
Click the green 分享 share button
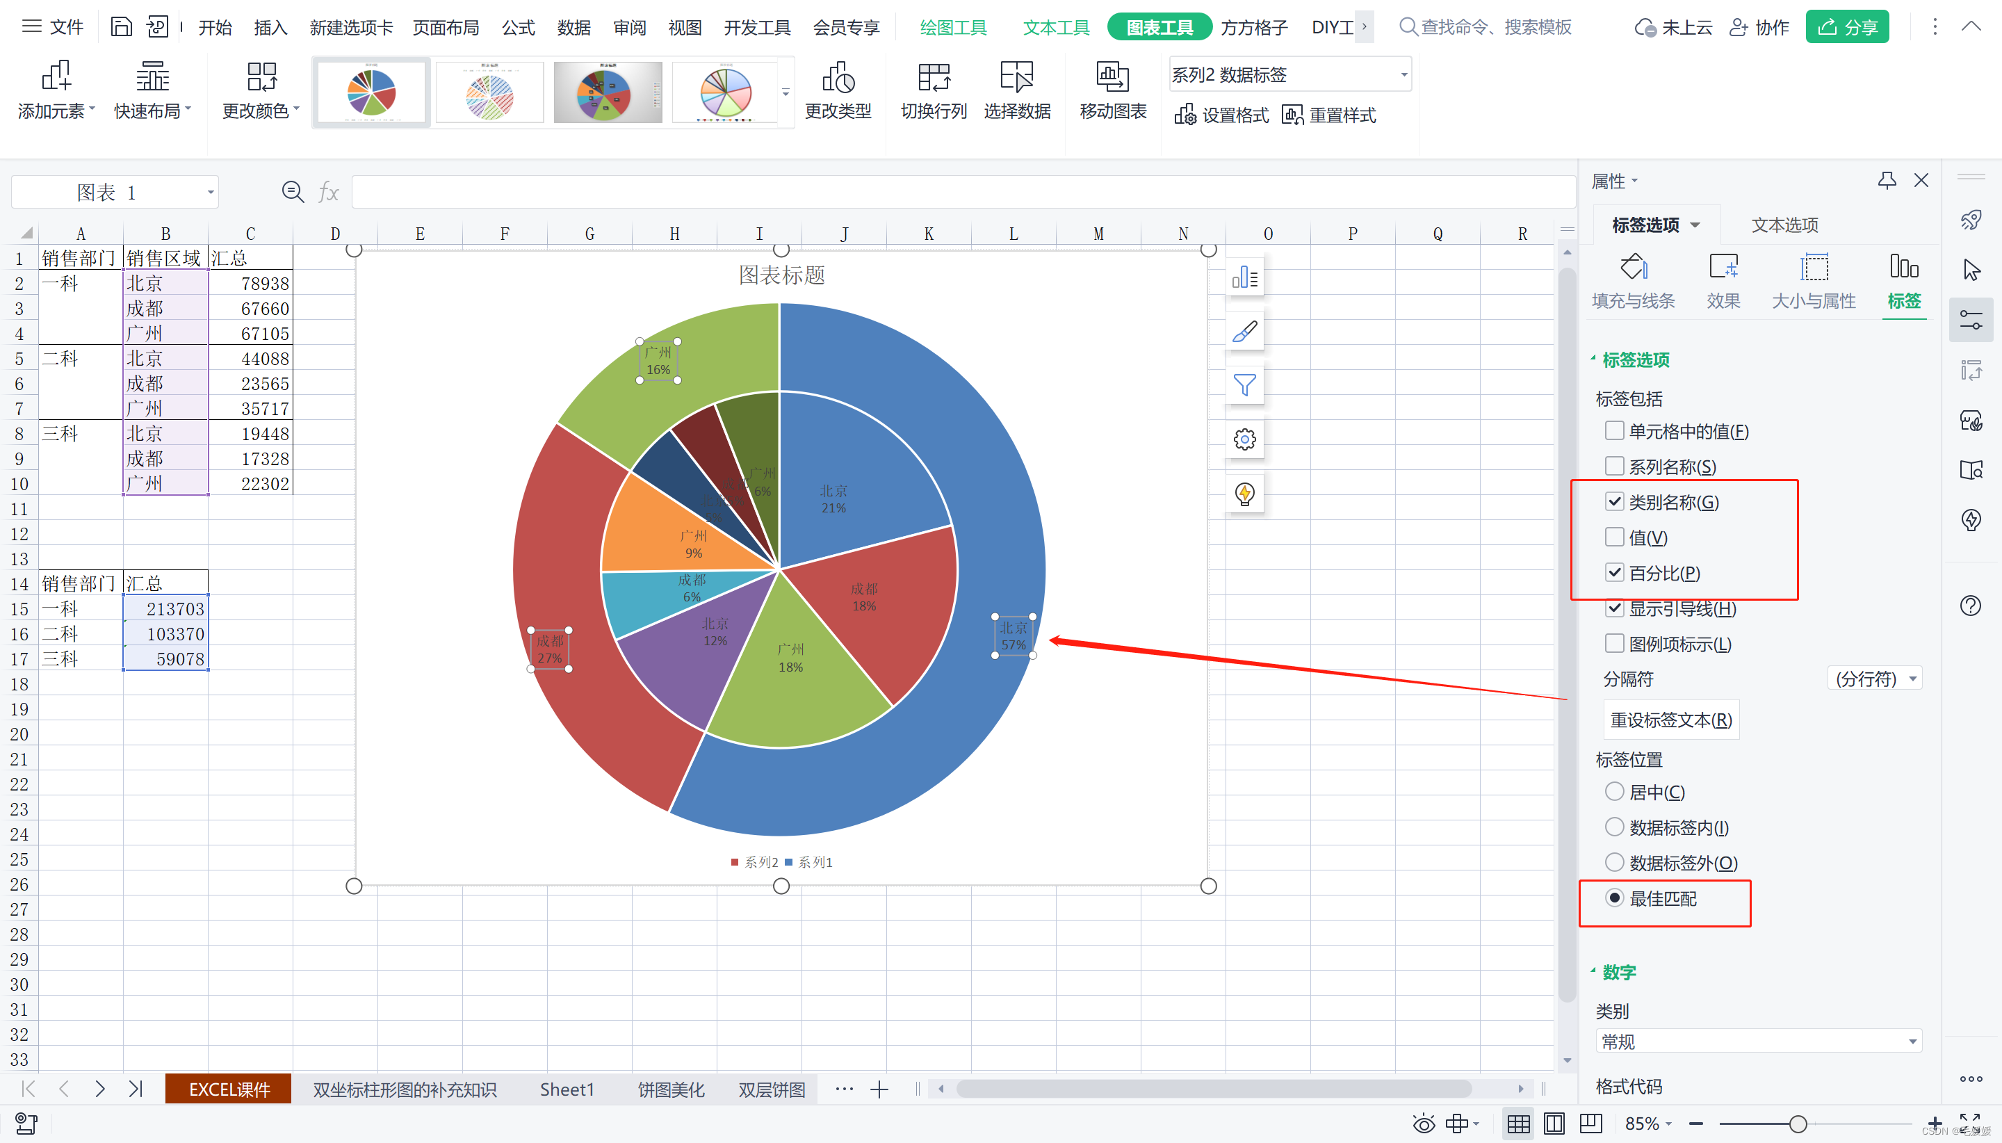click(x=1846, y=28)
